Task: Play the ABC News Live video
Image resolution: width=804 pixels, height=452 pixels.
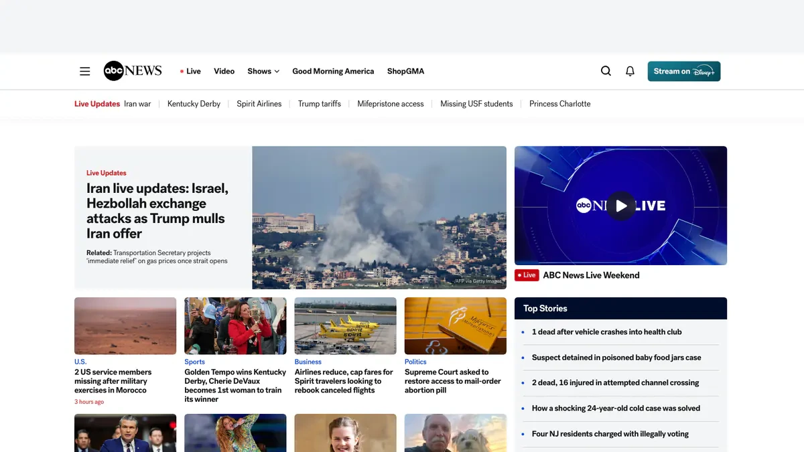Action: pos(620,206)
